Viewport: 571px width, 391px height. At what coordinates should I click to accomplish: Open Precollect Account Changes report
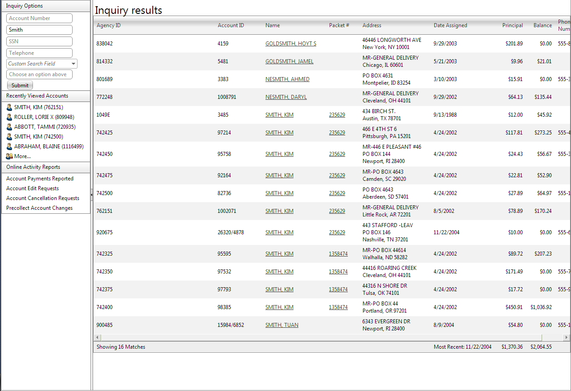tap(39, 208)
